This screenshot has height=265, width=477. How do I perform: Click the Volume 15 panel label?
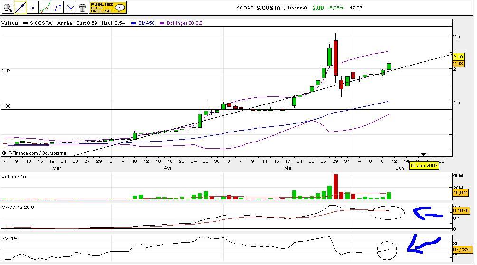[14, 177]
